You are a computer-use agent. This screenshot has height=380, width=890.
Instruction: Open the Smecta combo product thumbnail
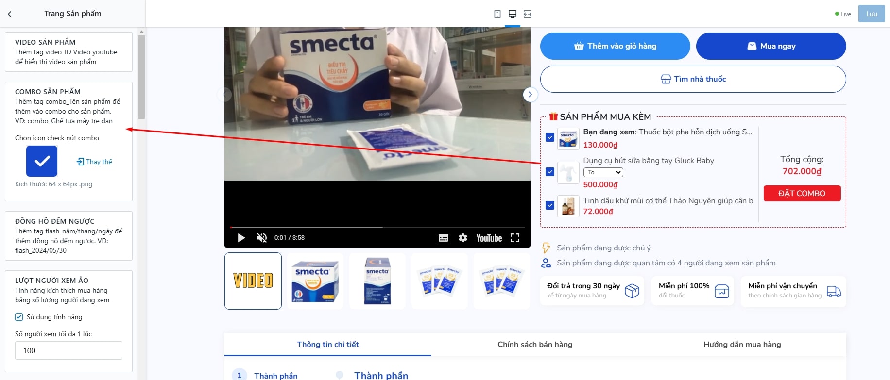click(x=568, y=138)
